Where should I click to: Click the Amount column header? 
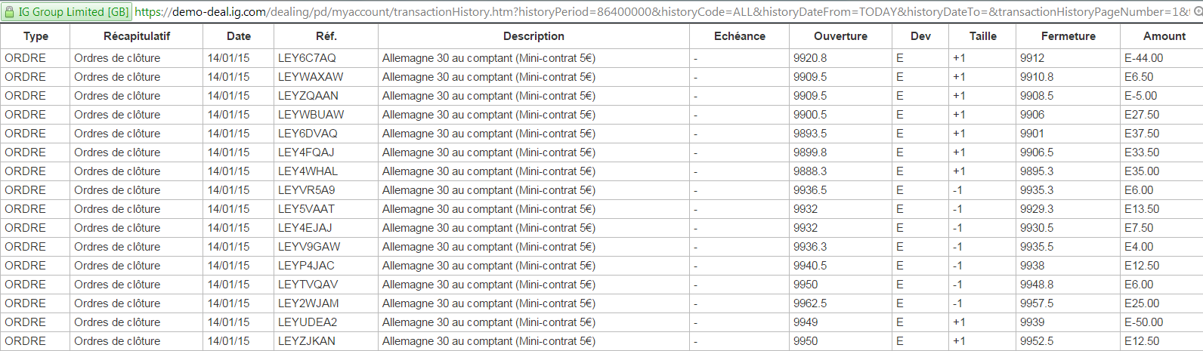tap(1164, 36)
